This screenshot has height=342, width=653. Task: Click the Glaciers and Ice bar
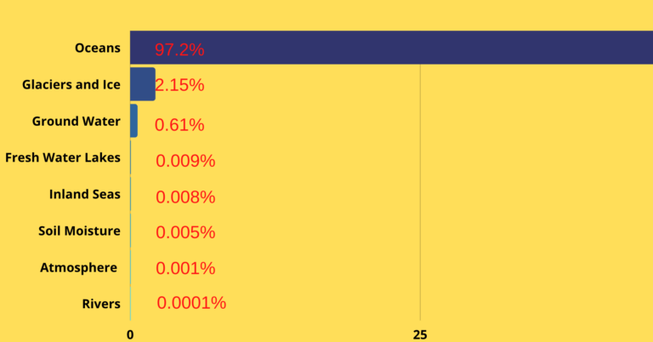(142, 84)
